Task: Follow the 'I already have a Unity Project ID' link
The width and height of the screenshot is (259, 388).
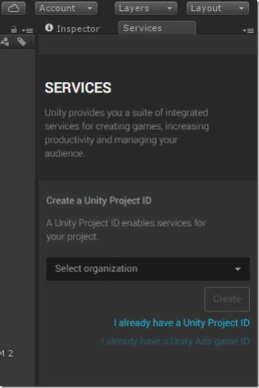Action: point(182,323)
